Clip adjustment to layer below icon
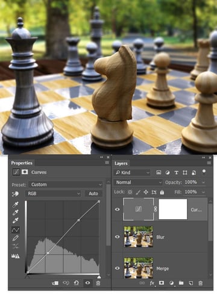 pyautogui.click(x=55, y=283)
